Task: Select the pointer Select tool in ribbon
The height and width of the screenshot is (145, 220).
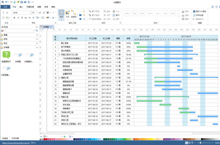Action: [x=61, y=15]
